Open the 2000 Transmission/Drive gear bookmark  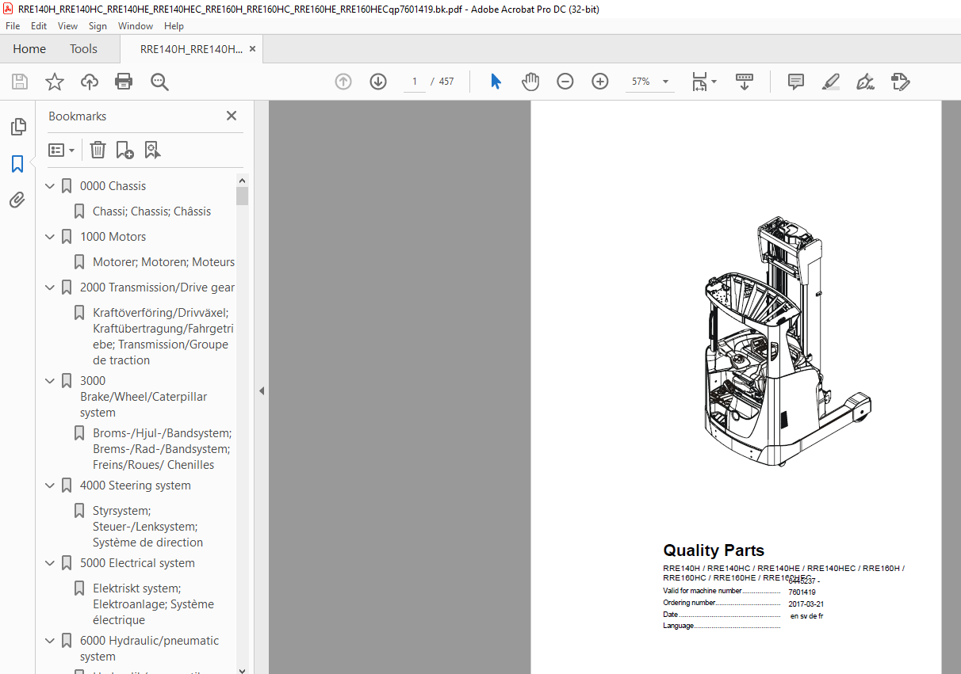point(157,287)
